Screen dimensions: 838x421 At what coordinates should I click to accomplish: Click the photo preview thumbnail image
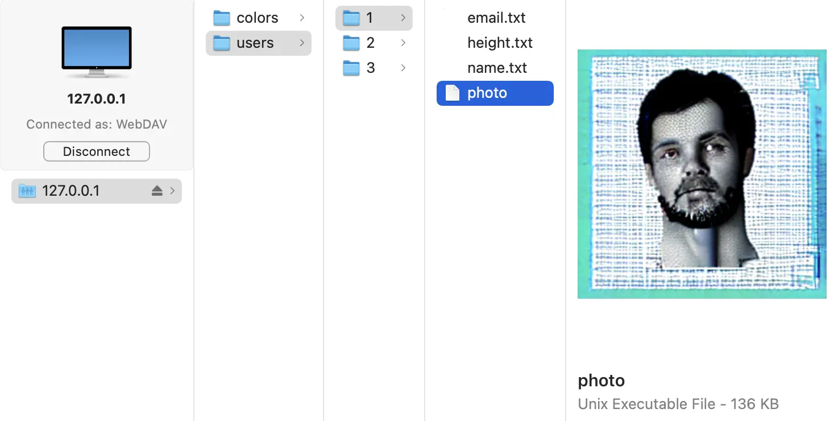[x=702, y=174]
